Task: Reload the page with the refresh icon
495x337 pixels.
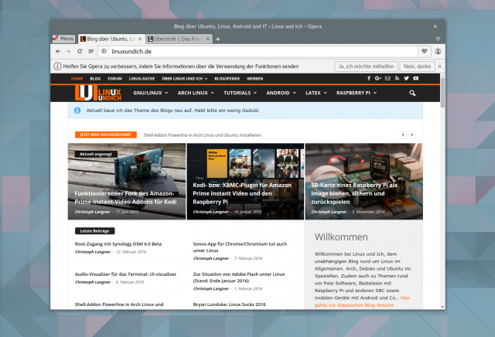Action: click(80, 51)
